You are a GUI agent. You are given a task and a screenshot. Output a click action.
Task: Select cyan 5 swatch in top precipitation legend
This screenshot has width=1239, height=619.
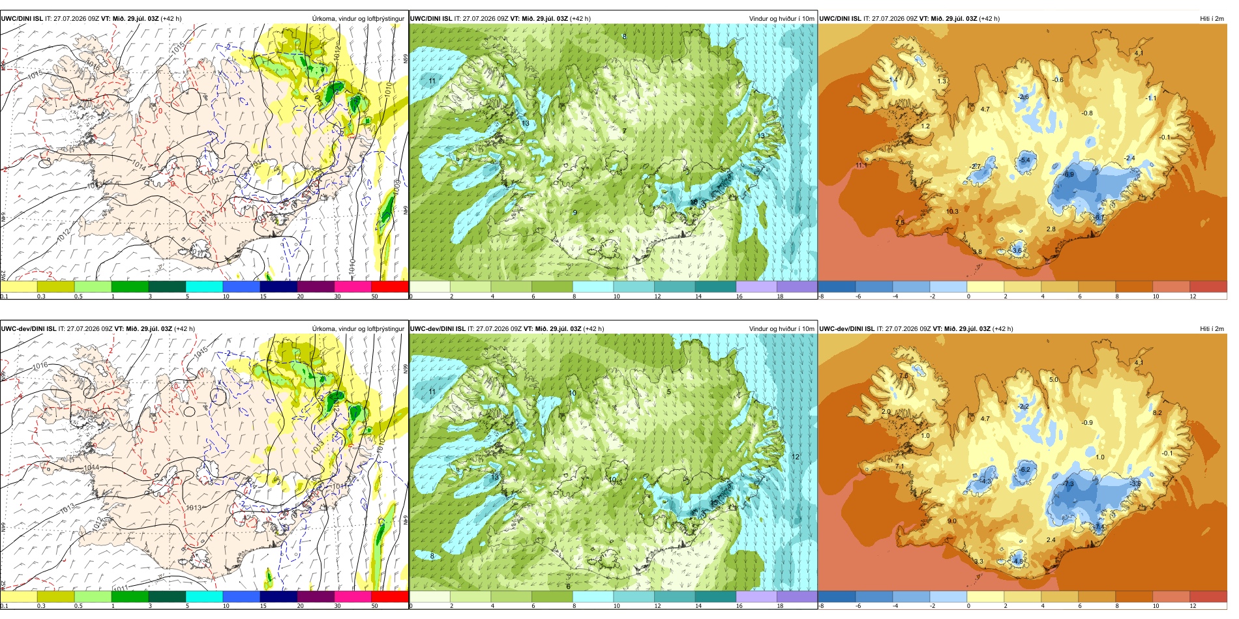pyautogui.click(x=204, y=286)
